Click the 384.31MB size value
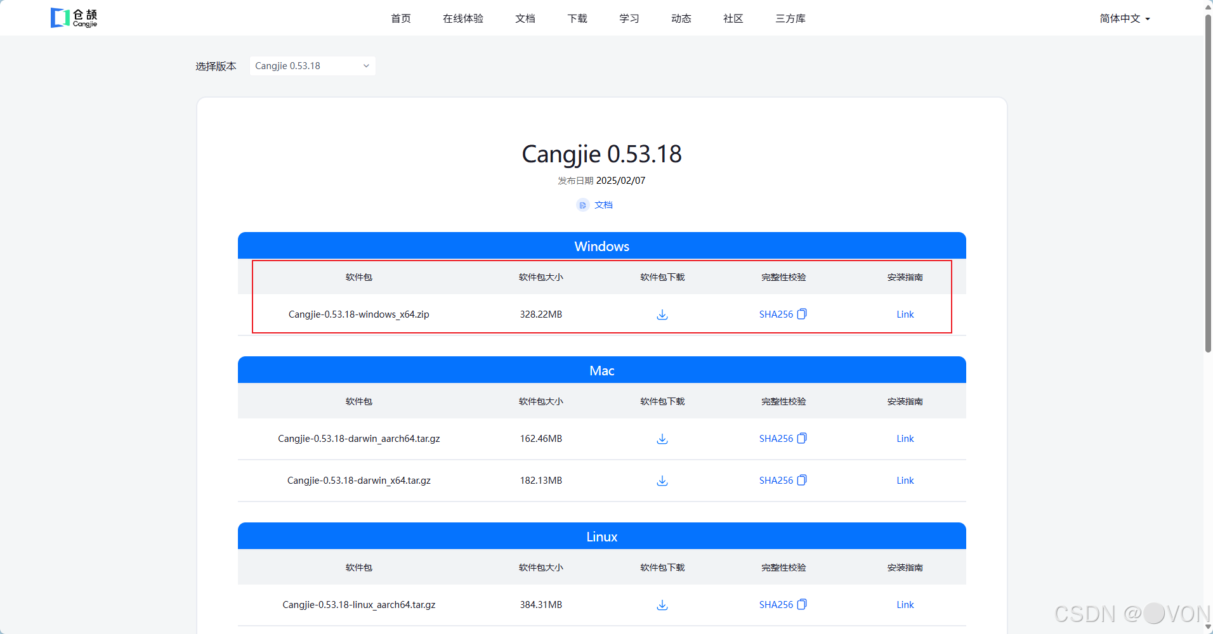 pos(541,605)
